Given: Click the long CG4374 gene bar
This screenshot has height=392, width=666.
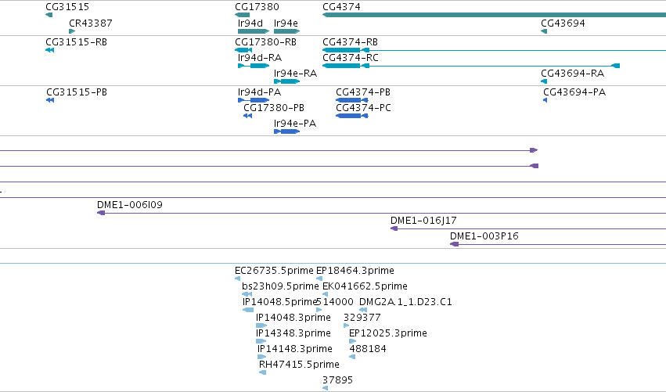Looking at the screenshot, I should [494, 15].
